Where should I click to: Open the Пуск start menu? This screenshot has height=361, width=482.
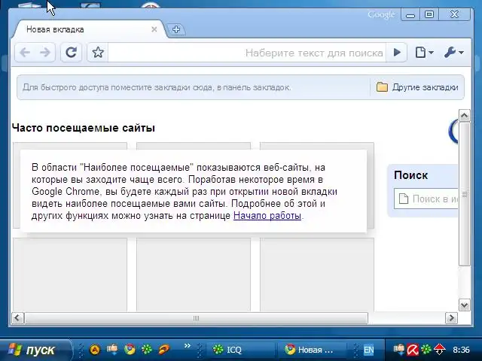[35, 350]
